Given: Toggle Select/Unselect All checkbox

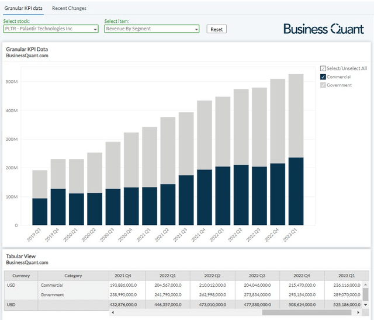Looking at the screenshot, I should point(323,69).
